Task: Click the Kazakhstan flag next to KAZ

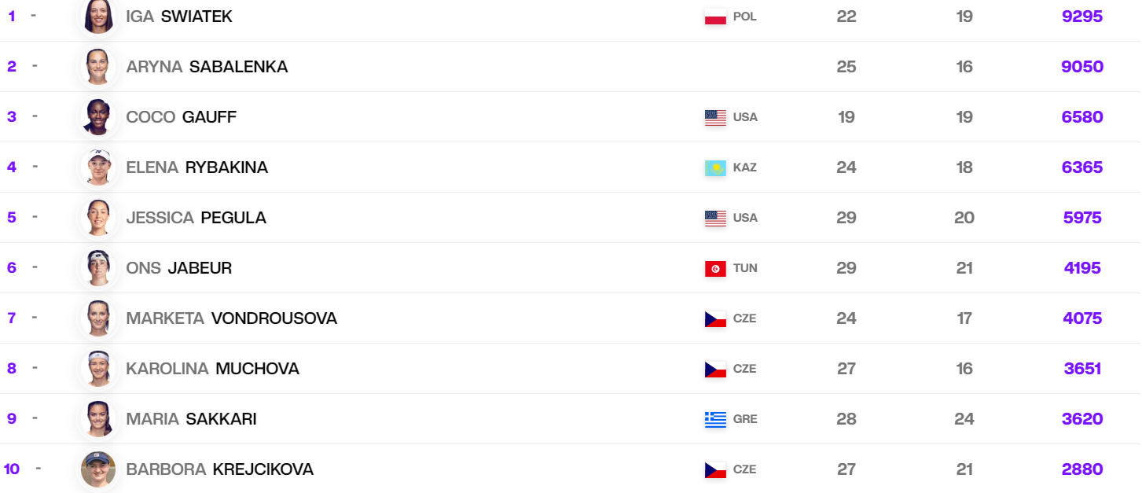Action: pyautogui.click(x=715, y=167)
